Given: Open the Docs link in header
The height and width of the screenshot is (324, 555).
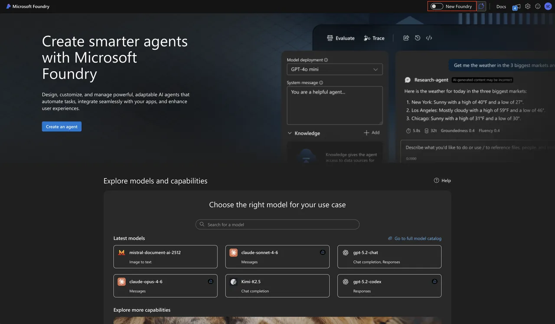Looking at the screenshot, I should click(501, 7).
